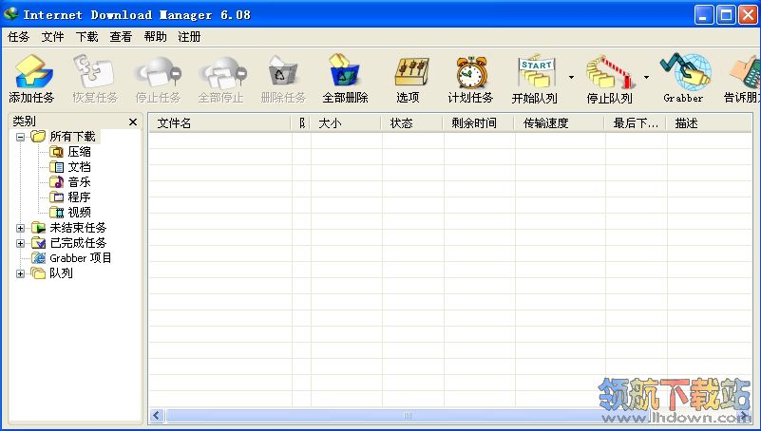This screenshot has width=761, height=431.
Task: Expand the 未结束任务 tree node
Action: [x=20, y=228]
